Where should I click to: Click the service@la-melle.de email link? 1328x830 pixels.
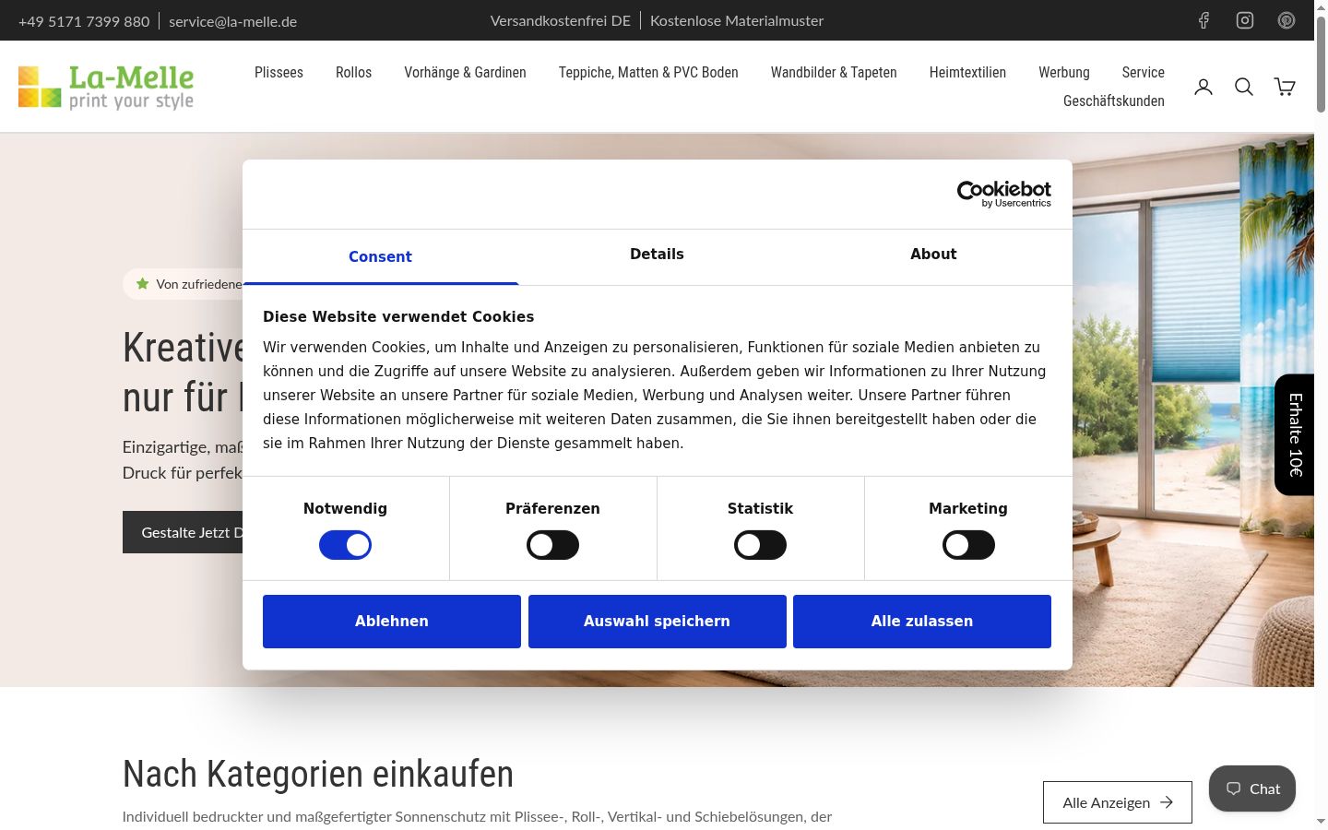point(232,21)
